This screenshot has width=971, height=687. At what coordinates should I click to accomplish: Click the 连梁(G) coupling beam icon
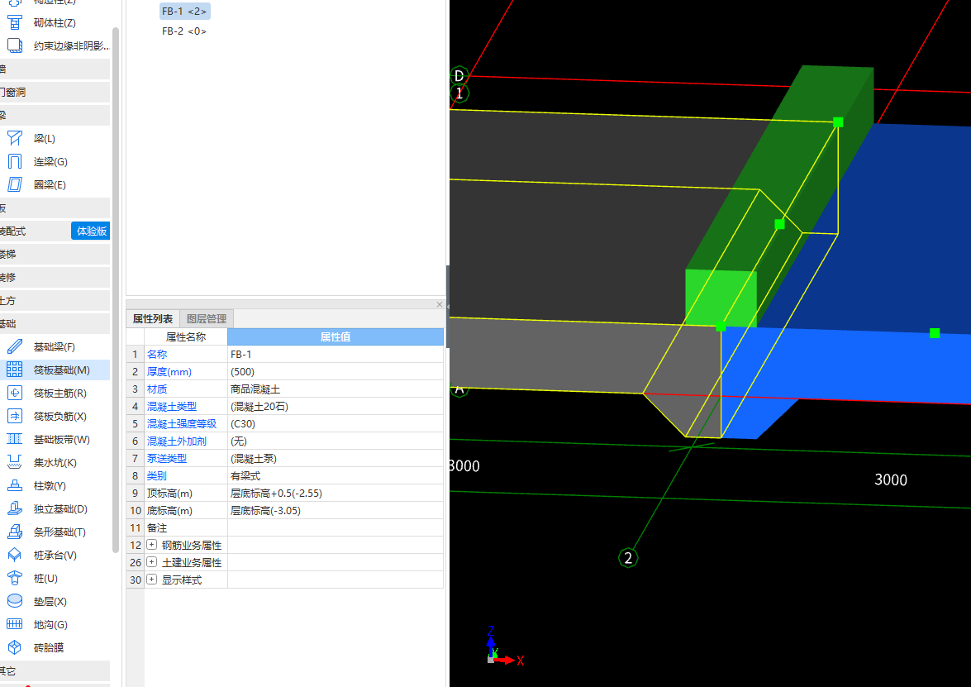(x=15, y=161)
